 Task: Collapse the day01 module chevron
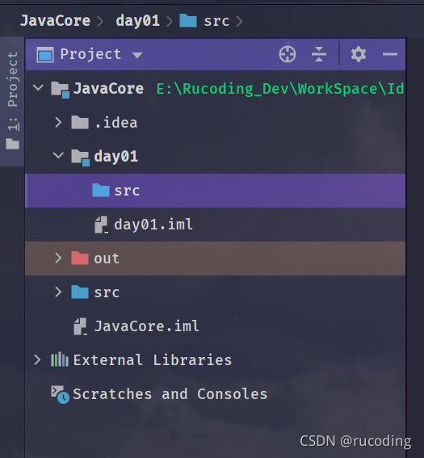pos(58,155)
